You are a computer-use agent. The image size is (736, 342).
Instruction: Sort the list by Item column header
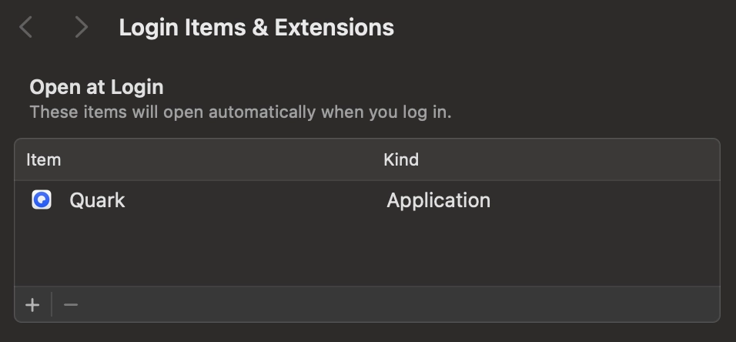pos(44,159)
